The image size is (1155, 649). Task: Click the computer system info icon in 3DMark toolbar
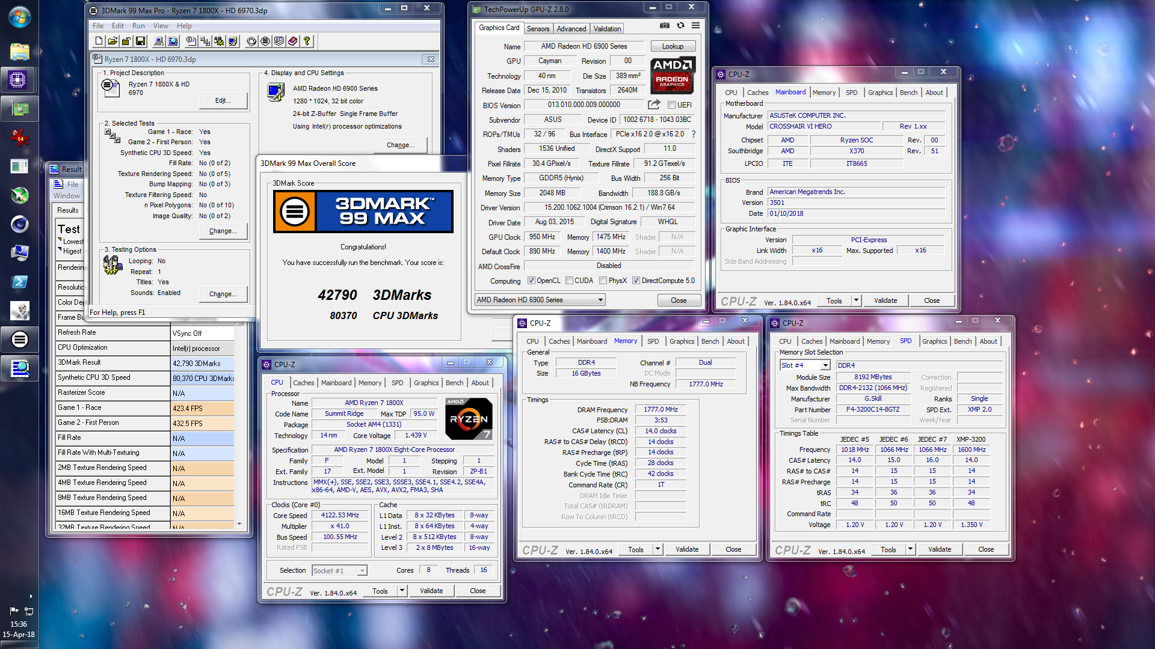(x=159, y=41)
